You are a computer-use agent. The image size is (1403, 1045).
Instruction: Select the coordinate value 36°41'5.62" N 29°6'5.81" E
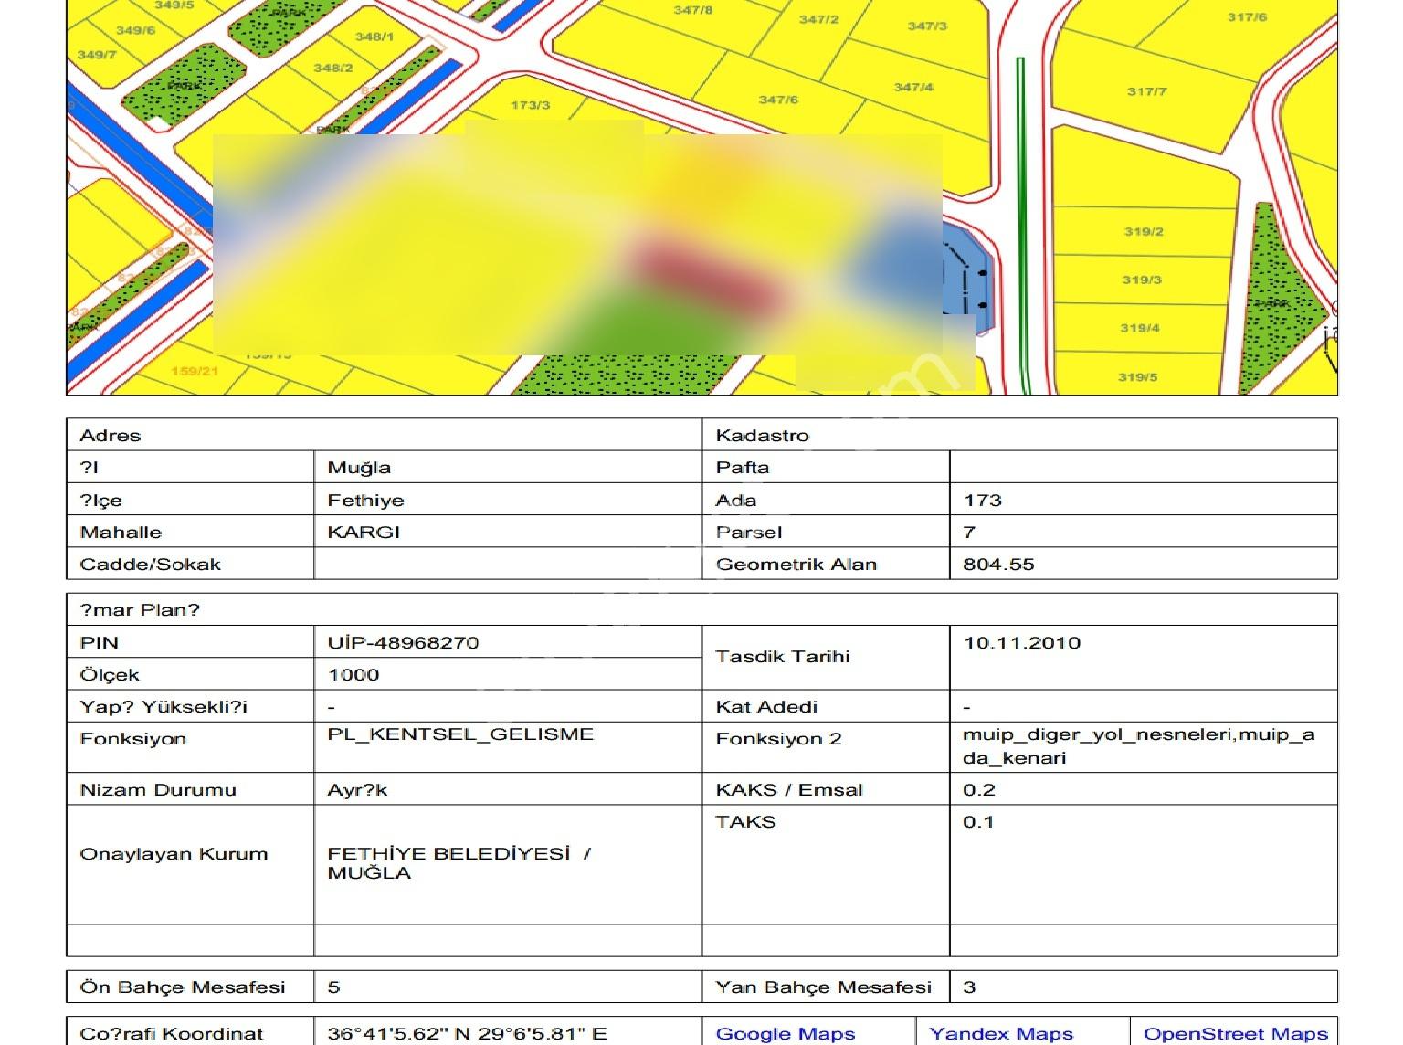pos(467,1034)
